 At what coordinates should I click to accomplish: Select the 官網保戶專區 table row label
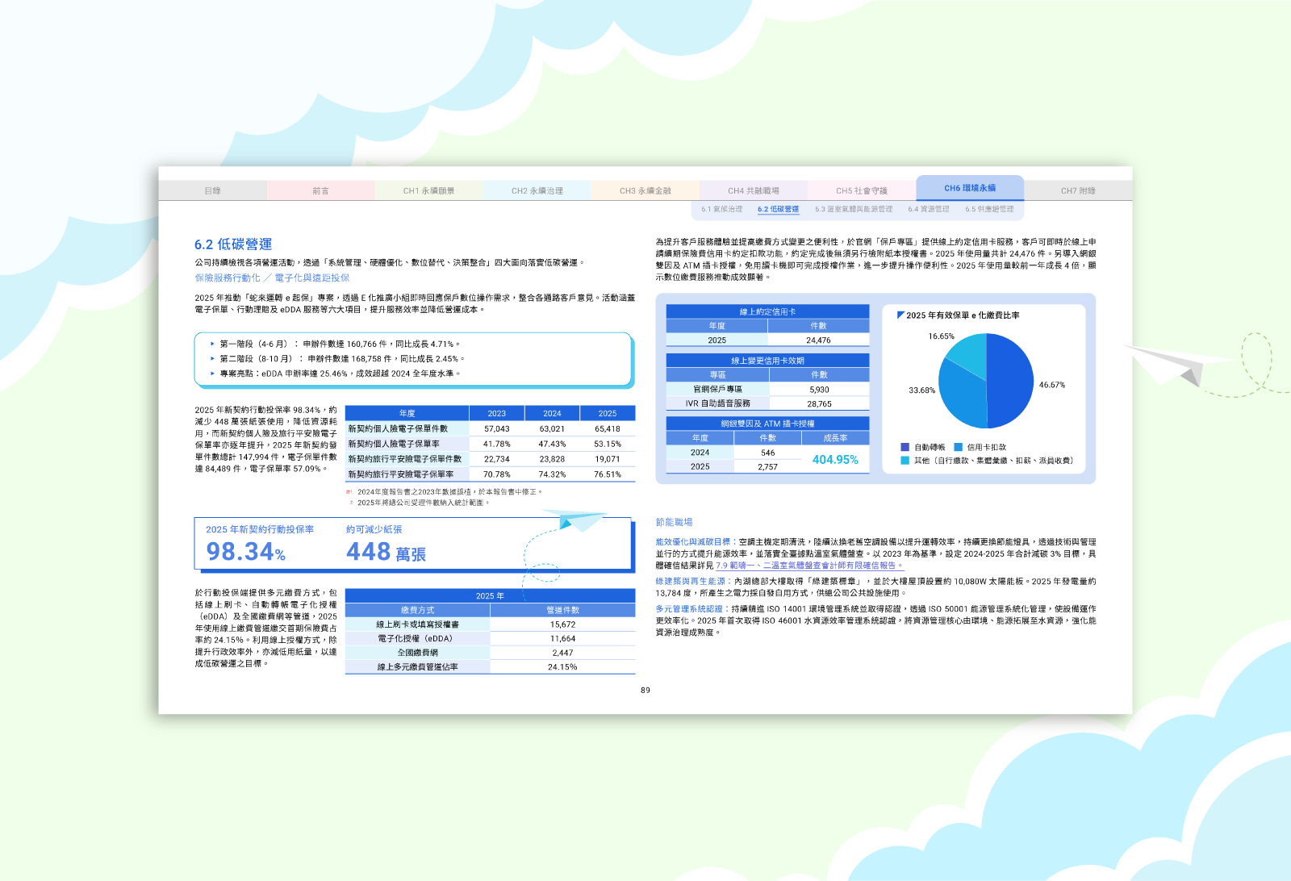coord(717,390)
